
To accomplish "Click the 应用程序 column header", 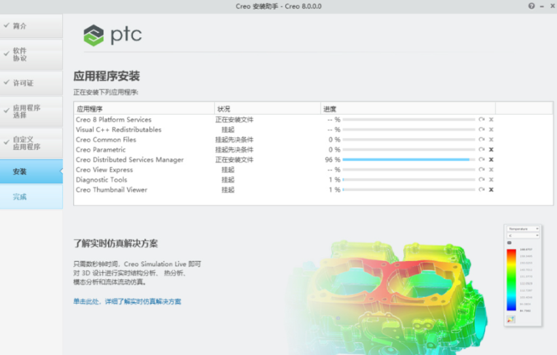I will pos(144,109).
